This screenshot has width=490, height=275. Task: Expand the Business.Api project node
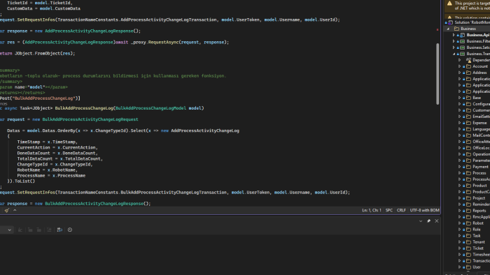(x=454, y=35)
